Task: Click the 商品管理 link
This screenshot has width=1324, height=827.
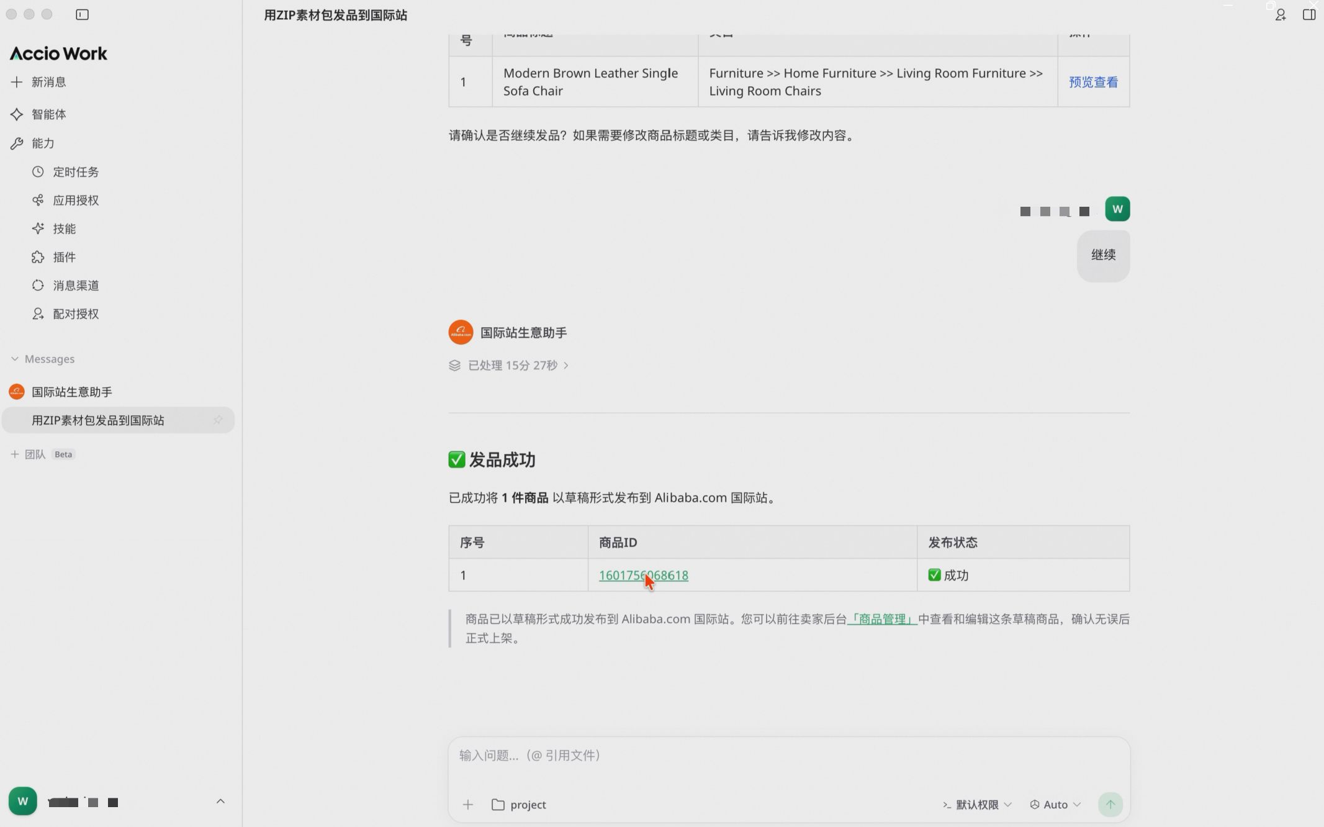Action: tap(882, 619)
